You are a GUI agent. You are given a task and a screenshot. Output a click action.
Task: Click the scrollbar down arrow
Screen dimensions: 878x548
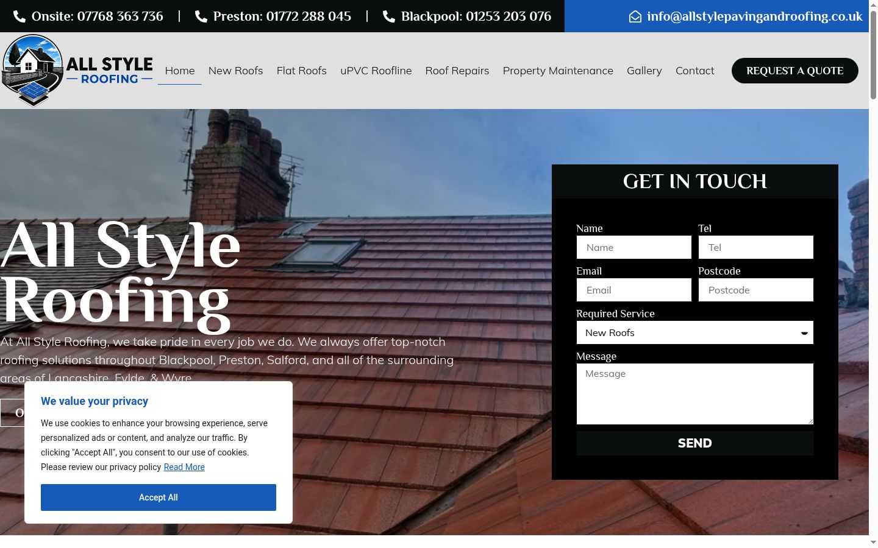[x=873, y=542]
